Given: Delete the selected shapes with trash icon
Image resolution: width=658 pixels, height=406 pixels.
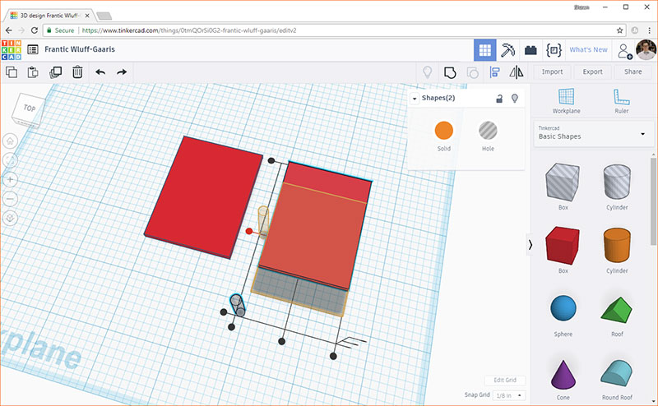Looking at the screenshot, I should click(x=76, y=72).
